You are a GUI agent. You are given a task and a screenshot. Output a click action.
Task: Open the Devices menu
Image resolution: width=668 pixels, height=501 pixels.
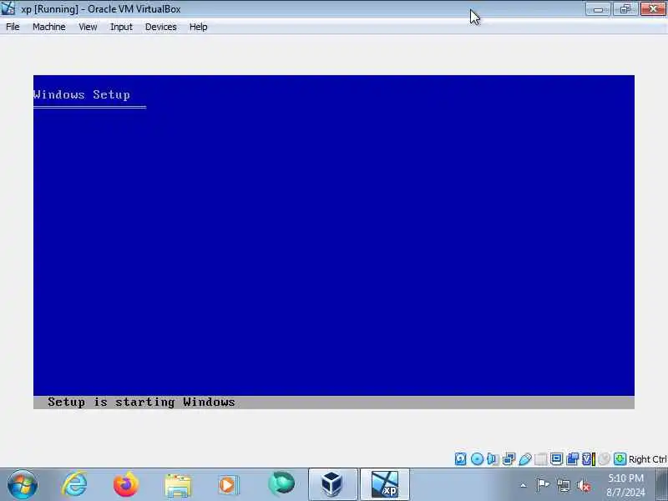point(160,27)
